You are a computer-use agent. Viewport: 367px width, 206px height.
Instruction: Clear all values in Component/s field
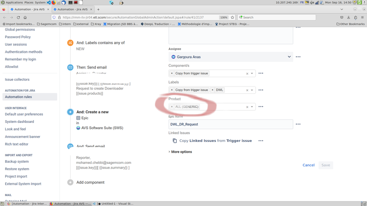pyautogui.click(x=247, y=74)
